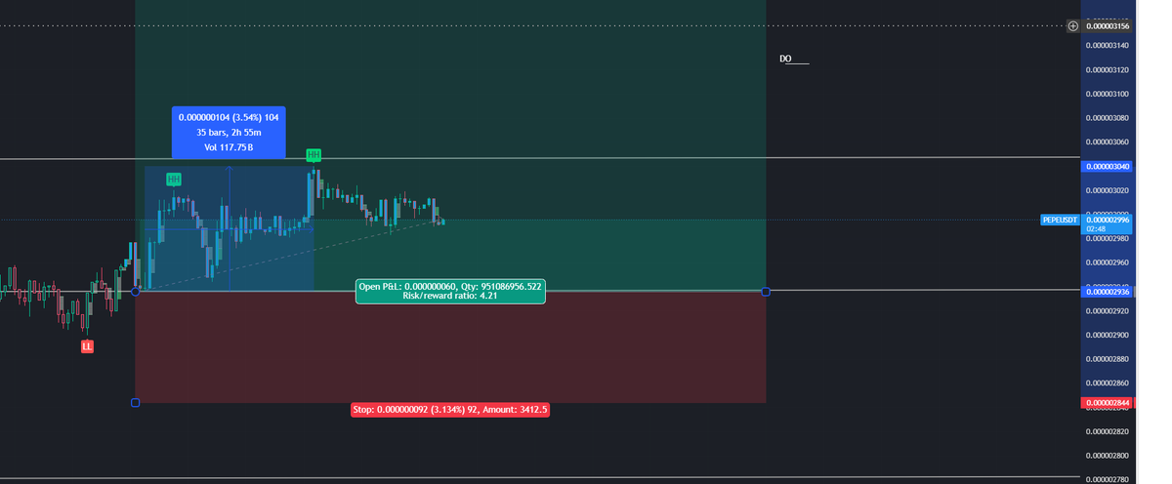Select the first HH label above the candles
The image size is (1172, 484).
coord(173,179)
